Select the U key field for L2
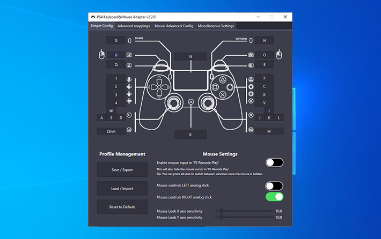 (x=116, y=55)
